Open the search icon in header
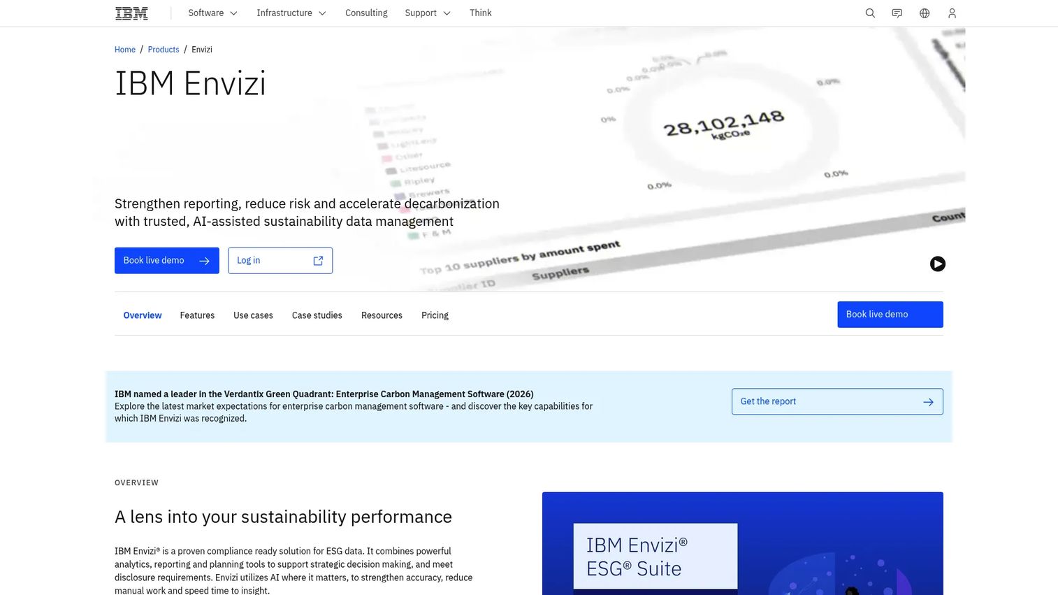This screenshot has height=595, width=1058. [x=870, y=13]
